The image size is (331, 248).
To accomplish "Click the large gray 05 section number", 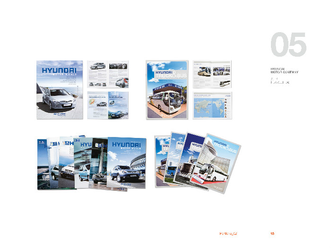I will pyautogui.click(x=288, y=44).
